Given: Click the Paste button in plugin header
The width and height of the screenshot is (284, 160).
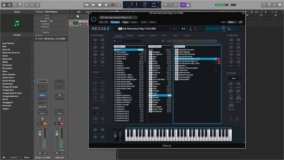Looking at the screenshot, I should click(x=134, y=22).
